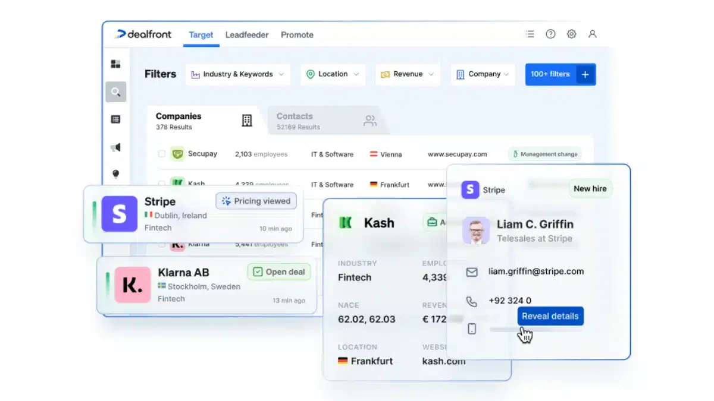The width and height of the screenshot is (714, 401).
Task: Click the 10 min ago timestamp
Action: (275, 229)
